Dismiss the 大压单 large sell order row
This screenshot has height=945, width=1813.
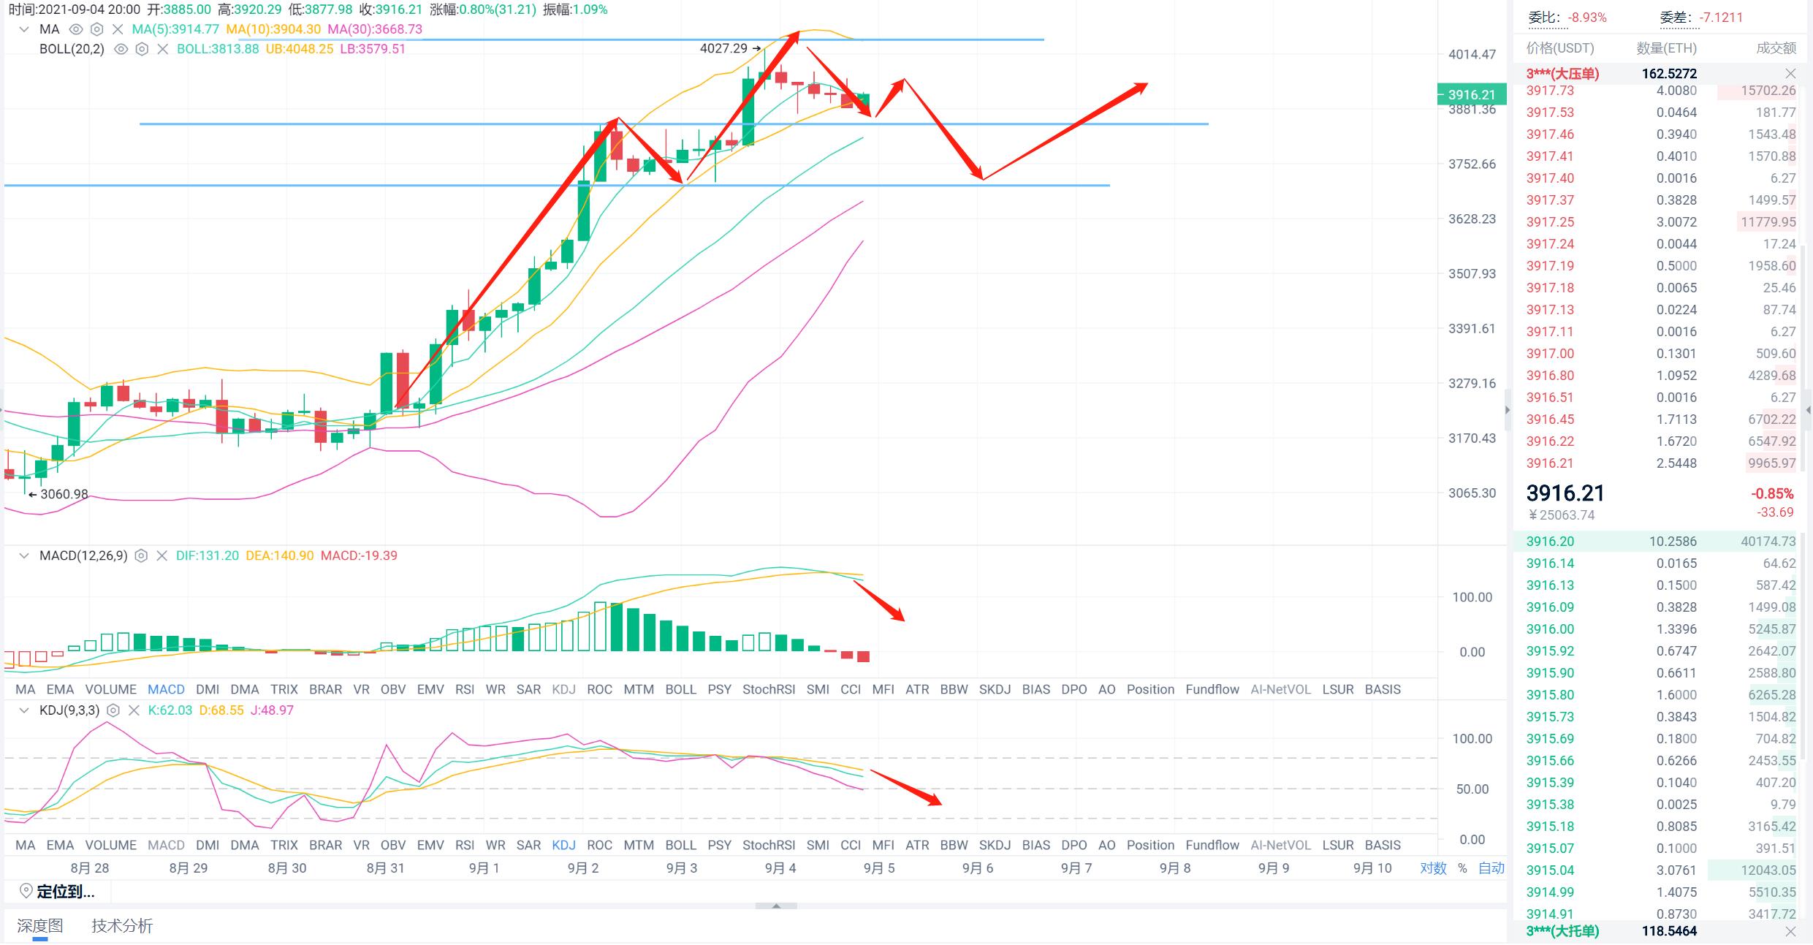coord(1790,74)
